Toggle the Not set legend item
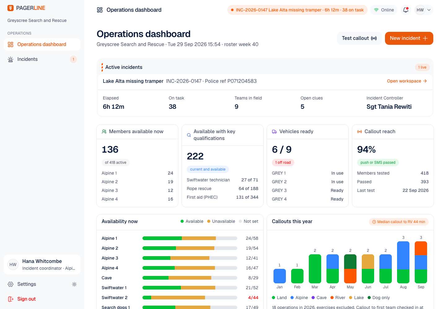This screenshot has height=309, width=446. pyautogui.click(x=249, y=221)
